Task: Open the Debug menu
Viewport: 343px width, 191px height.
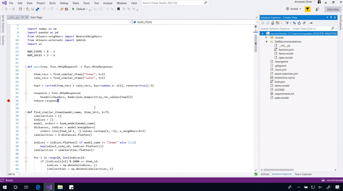Action: coord(64,3)
